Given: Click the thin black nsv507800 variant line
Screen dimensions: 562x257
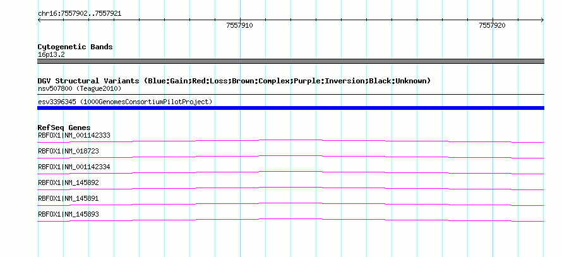Looking at the screenshot, I should 290,95.
